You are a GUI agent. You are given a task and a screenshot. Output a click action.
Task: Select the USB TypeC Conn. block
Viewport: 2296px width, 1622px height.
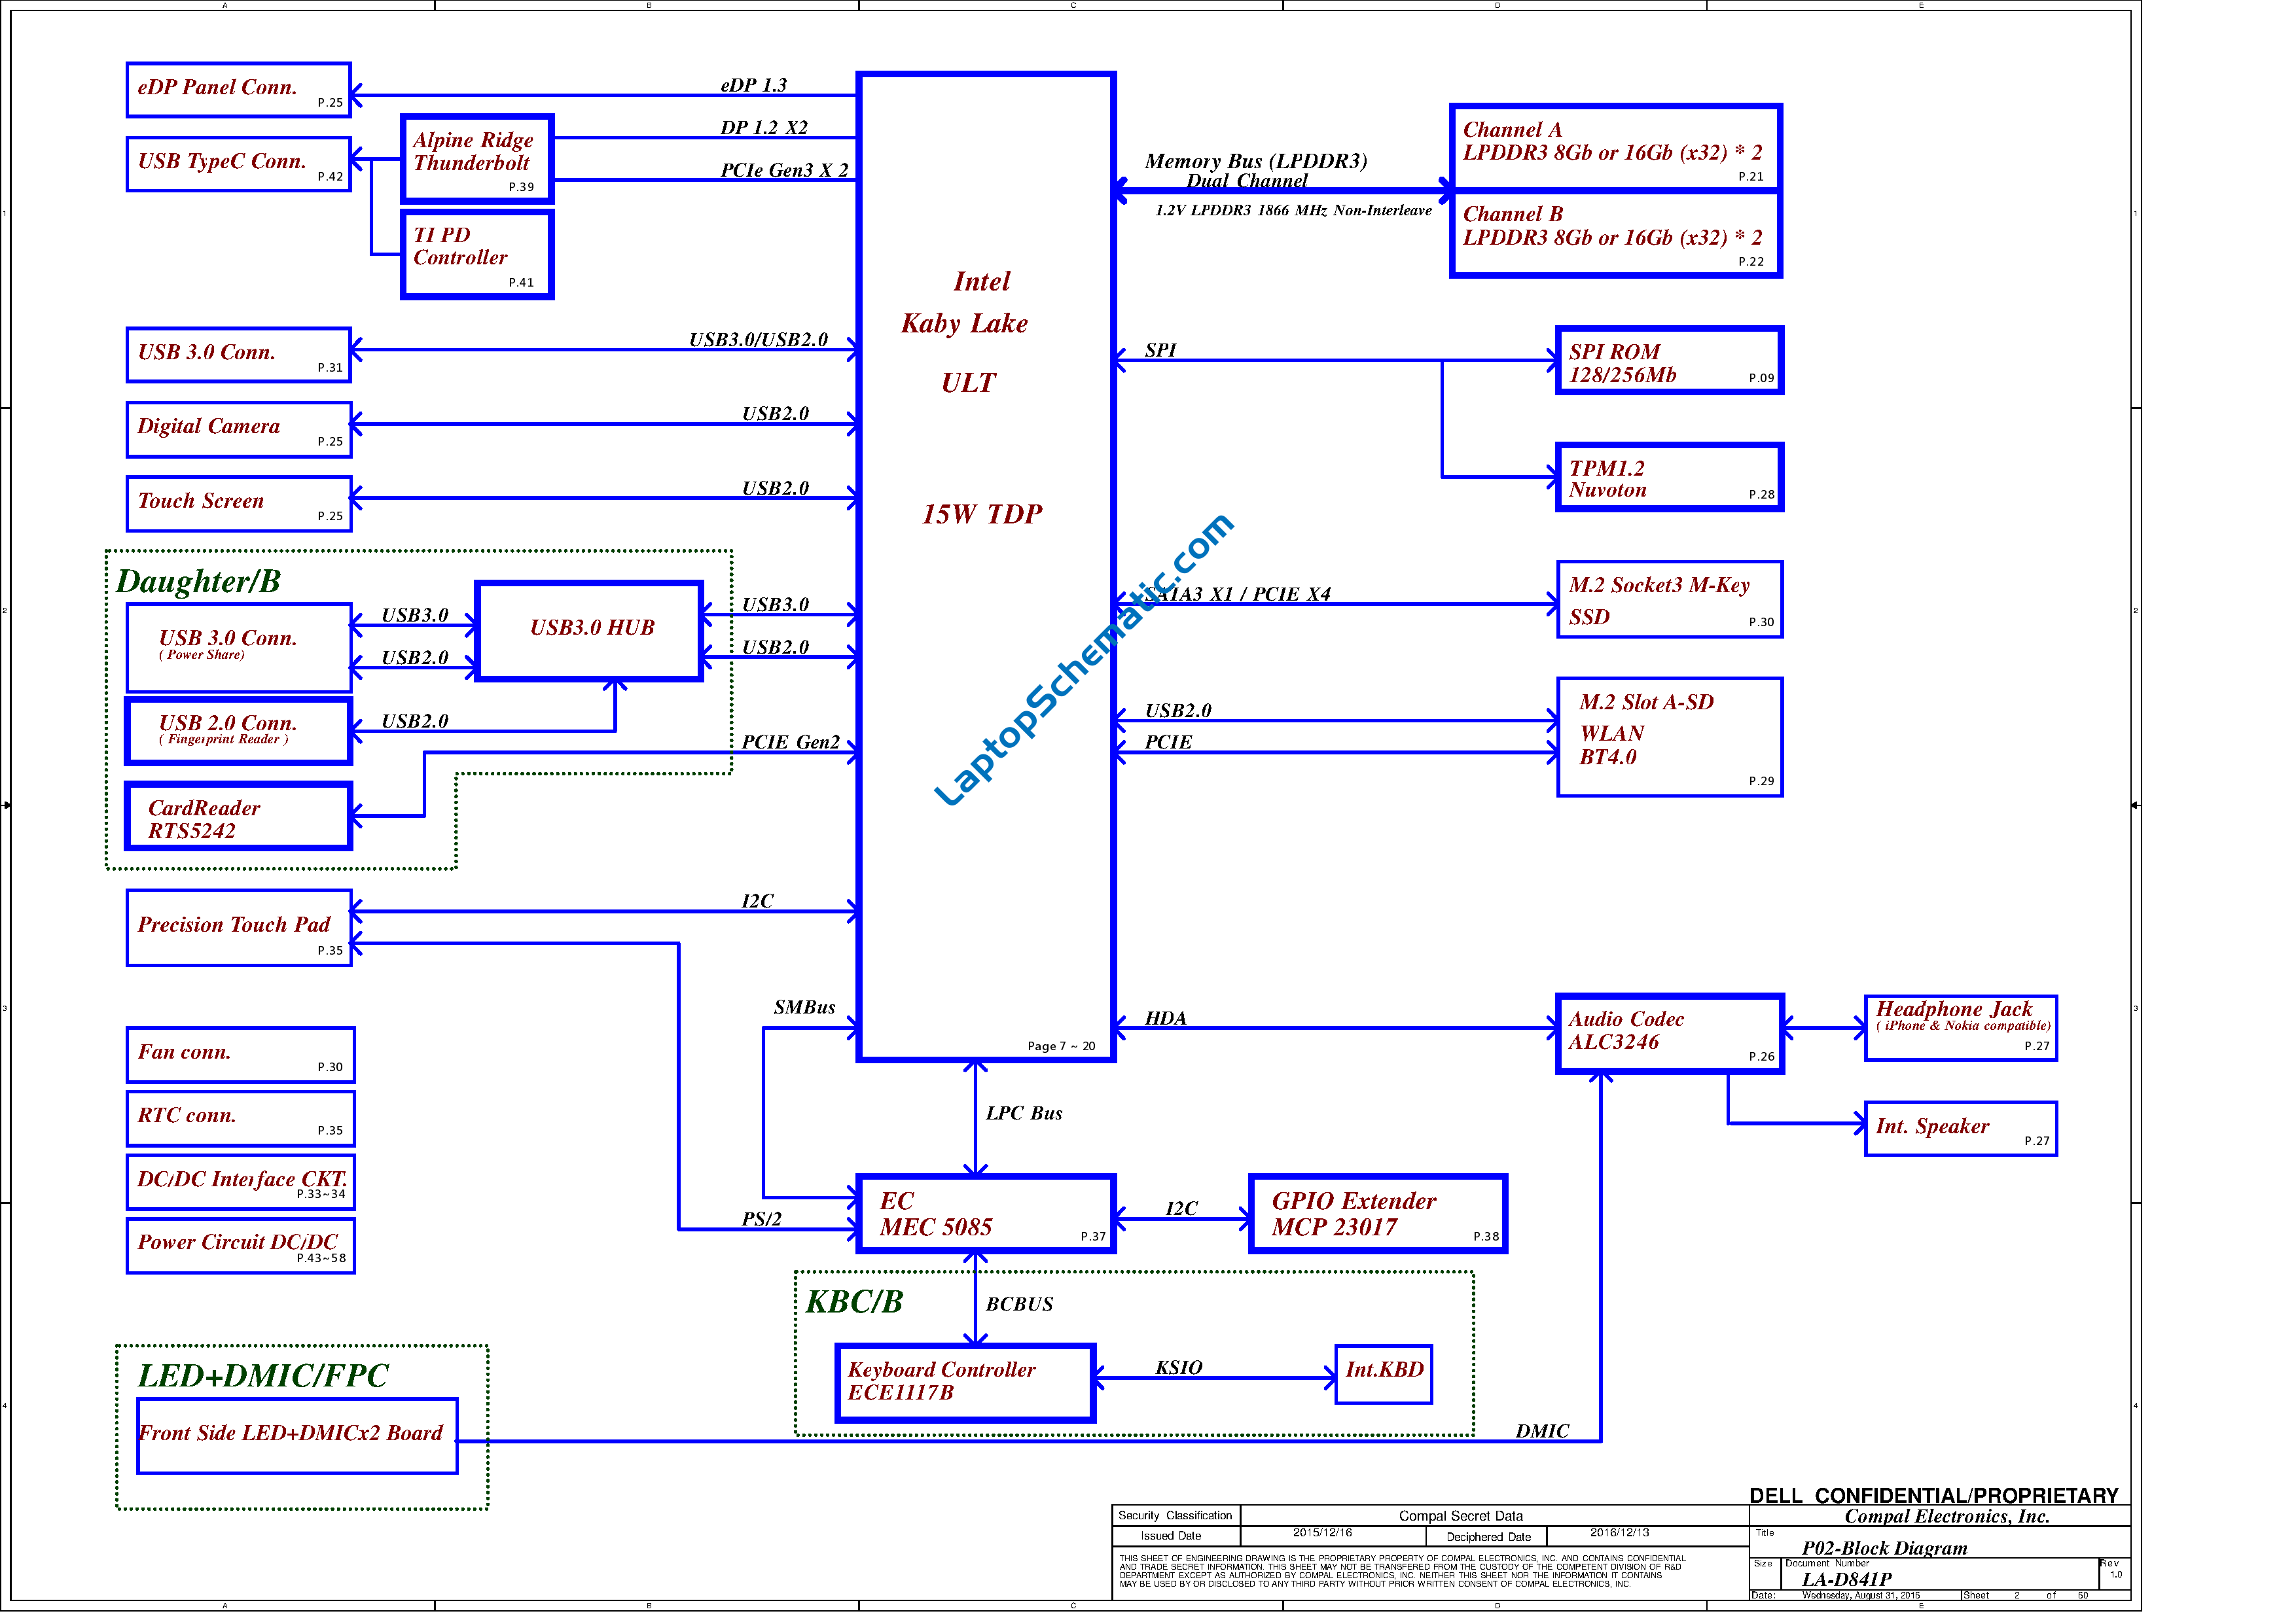[x=239, y=164]
